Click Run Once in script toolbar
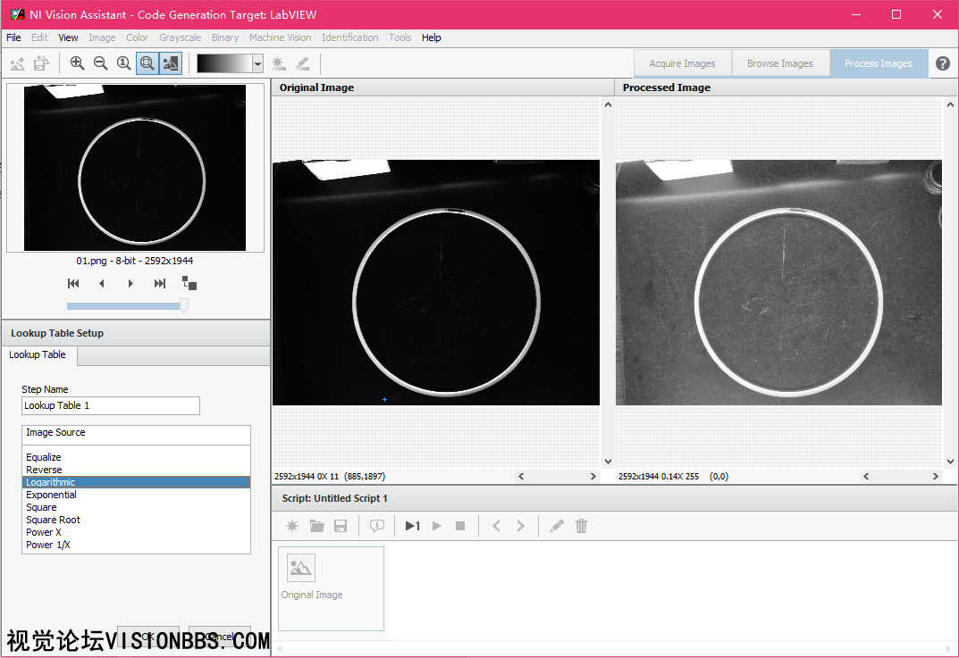The width and height of the screenshot is (959, 658). pyautogui.click(x=412, y=526)
